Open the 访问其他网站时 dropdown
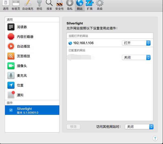The image size is (163, 144). 139,127
